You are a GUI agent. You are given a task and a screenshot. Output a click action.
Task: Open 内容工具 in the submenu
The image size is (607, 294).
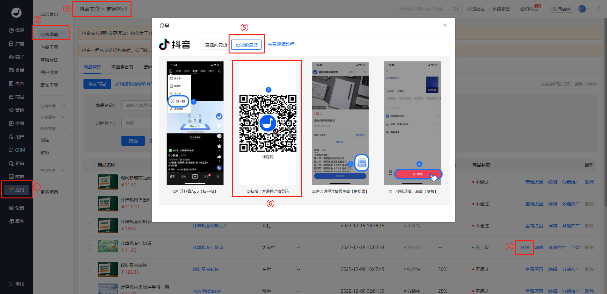click(x=49, y=47)
